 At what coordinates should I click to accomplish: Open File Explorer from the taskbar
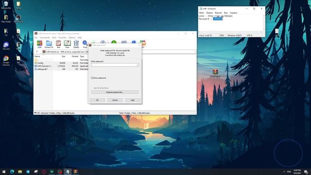pos(20,172)
